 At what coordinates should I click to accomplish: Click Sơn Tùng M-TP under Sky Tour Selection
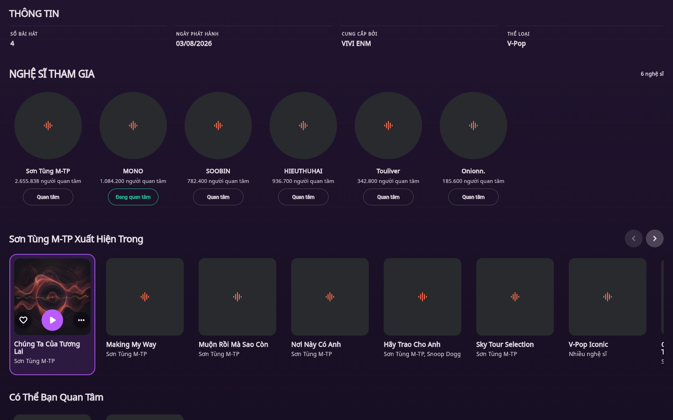point(496,354)
